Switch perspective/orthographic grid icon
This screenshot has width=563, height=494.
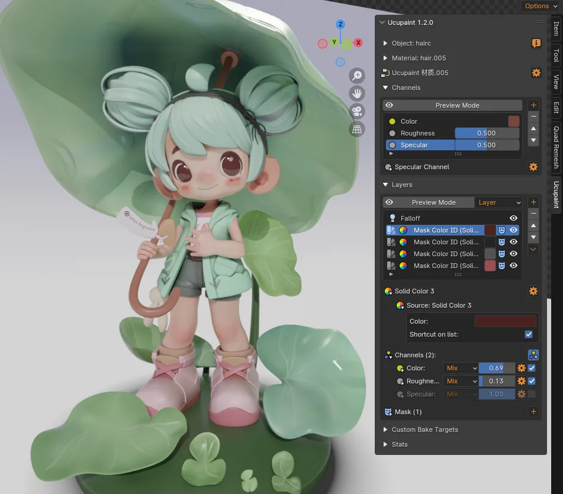tap(357, 129)
